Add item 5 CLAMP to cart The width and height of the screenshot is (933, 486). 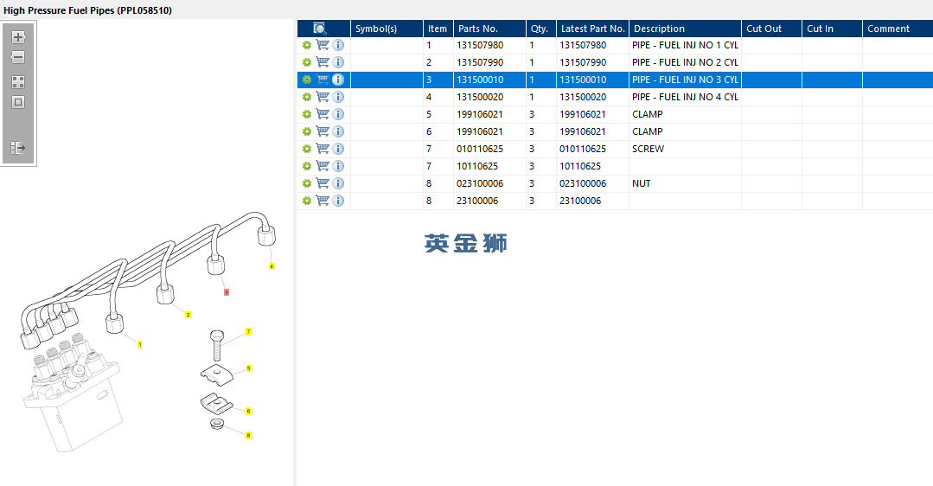[x=323, y=113]
